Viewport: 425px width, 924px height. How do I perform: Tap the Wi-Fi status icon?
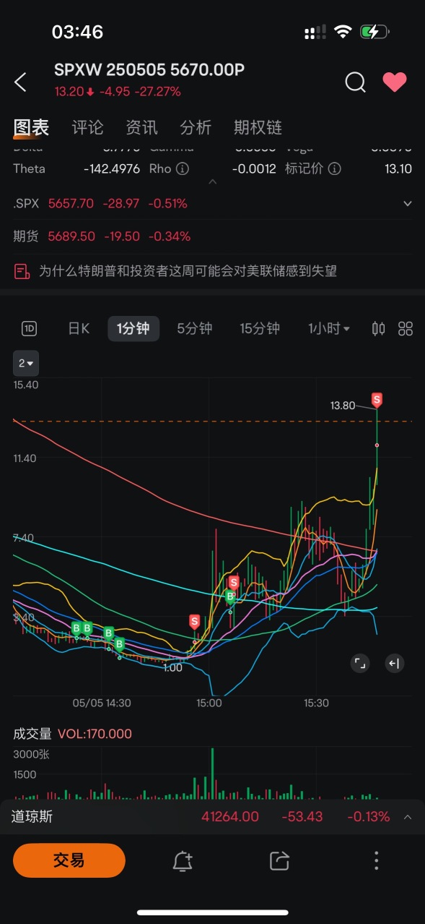click(x=343, y=32)
